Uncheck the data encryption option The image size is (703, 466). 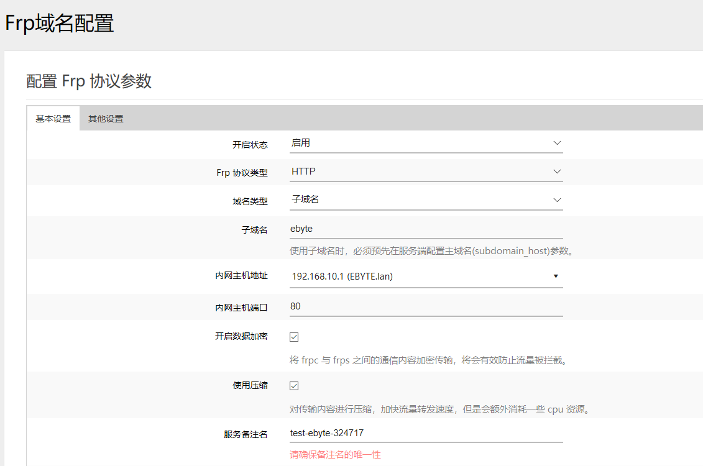(293, 336)
